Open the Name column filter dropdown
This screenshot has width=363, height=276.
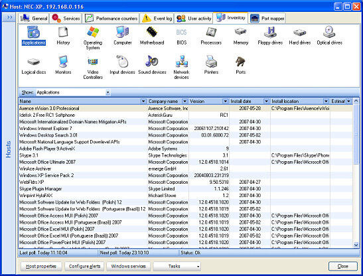pyautogui.click(x=143, y=102)
